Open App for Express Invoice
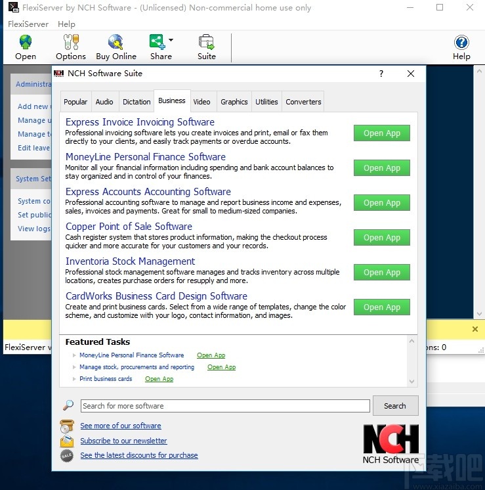 coord(381,133)
